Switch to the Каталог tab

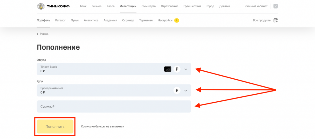[x=60, y=21]
